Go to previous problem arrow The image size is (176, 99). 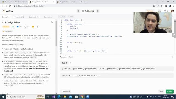(78, 11)
